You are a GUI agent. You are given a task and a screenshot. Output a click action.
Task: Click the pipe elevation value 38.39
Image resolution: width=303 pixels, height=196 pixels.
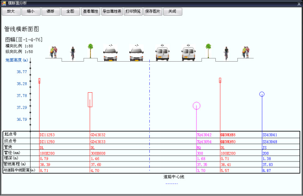coord(45,164)
